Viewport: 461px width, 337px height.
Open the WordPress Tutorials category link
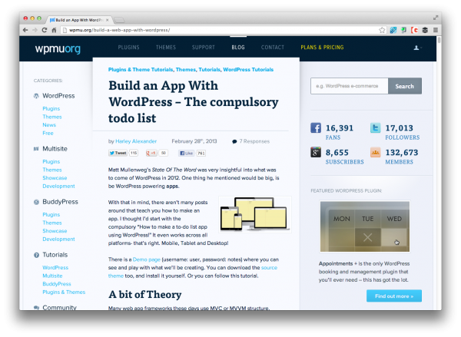[x=248, y=70]
